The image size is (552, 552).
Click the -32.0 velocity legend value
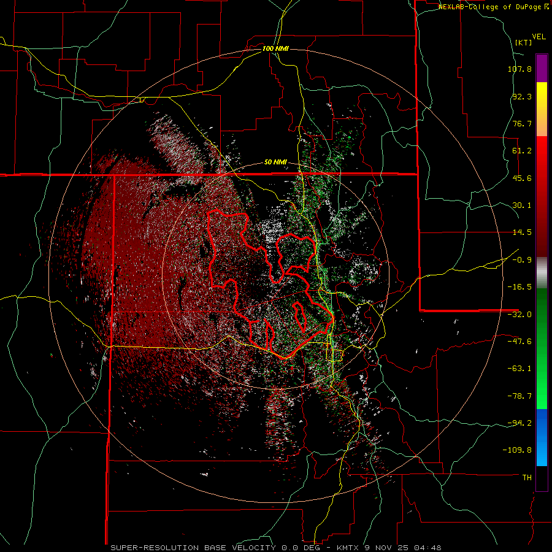[x=519, y=315]
